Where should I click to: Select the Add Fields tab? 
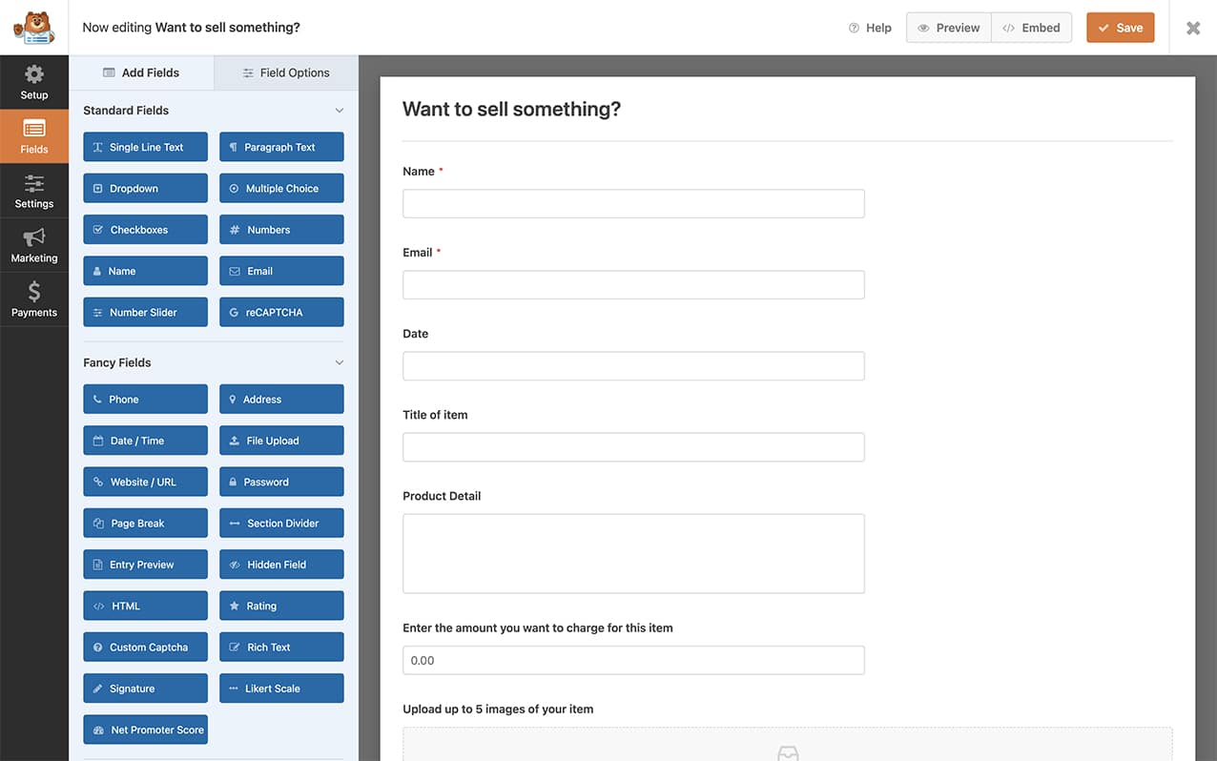pos(141,72)
